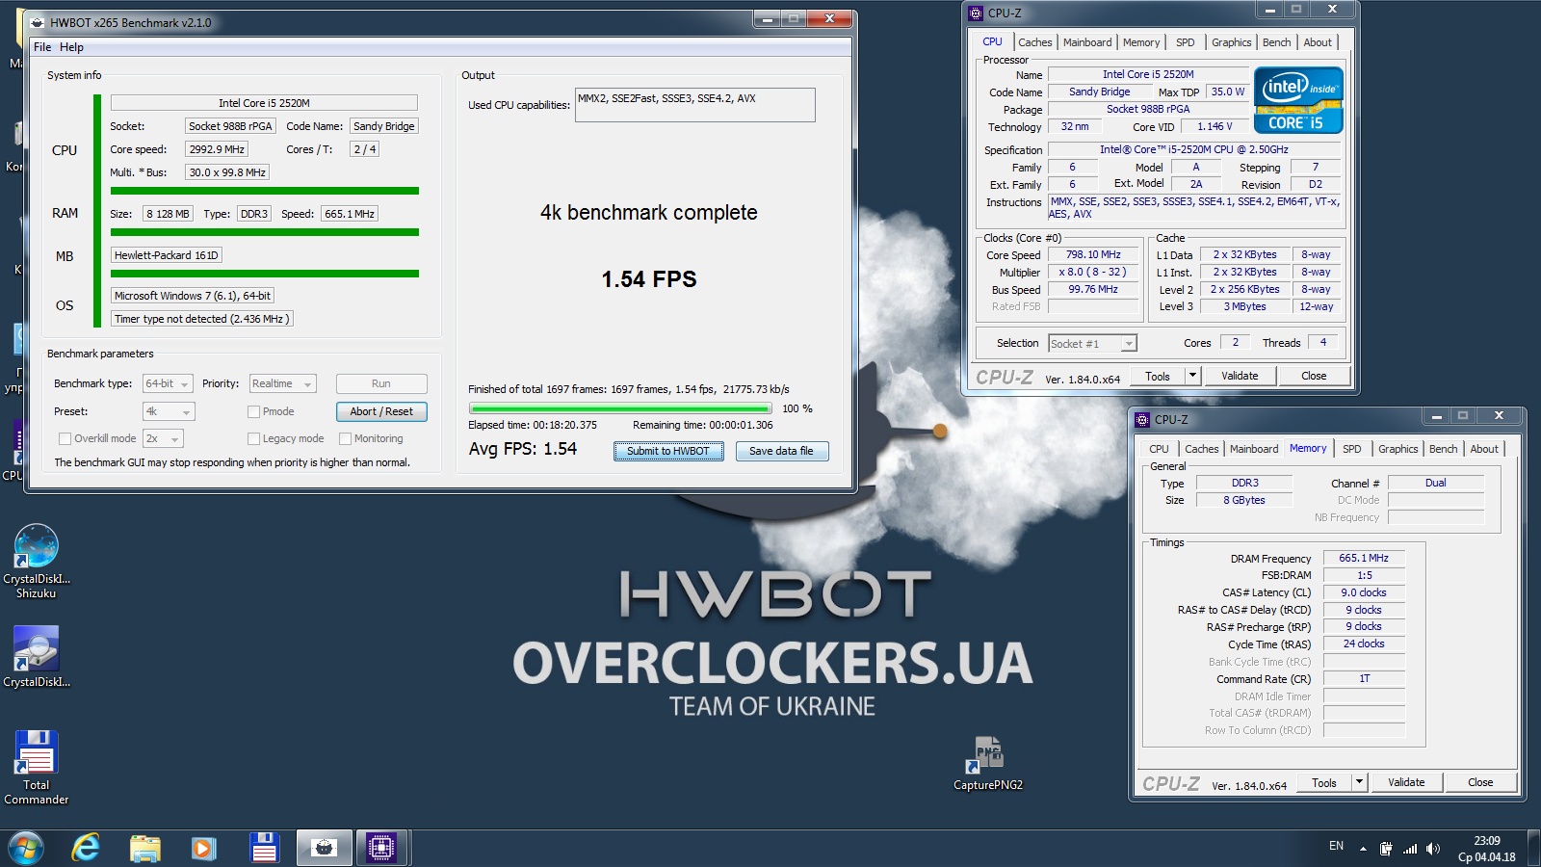Image resolution: width=1541 pixels, height=867 pixels.
Task: Open the Socket #1 selection dropdown
Action: [1093, 343]
